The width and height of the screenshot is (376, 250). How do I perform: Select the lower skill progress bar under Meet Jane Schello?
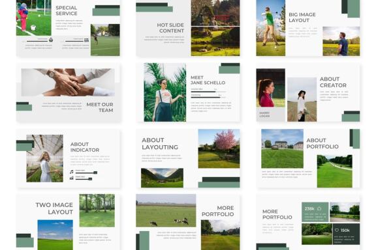pos(208,98)
